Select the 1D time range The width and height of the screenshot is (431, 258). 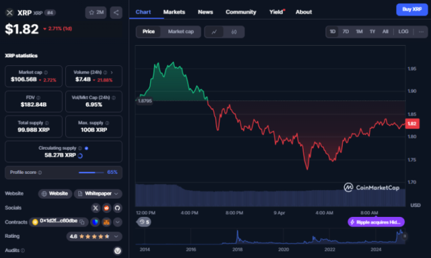point(332,32)
